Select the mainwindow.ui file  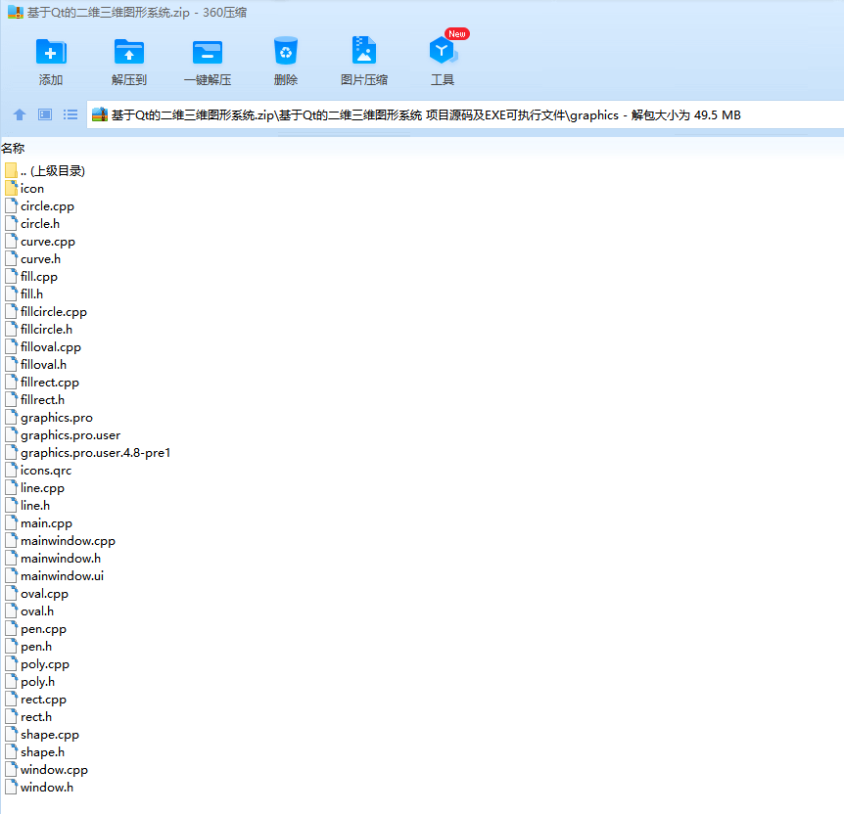point(55,576)
